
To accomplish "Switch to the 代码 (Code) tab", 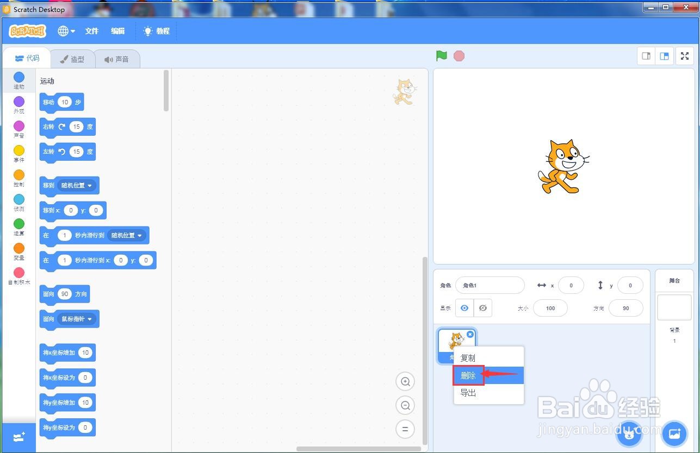I will (x=27, y=59).
